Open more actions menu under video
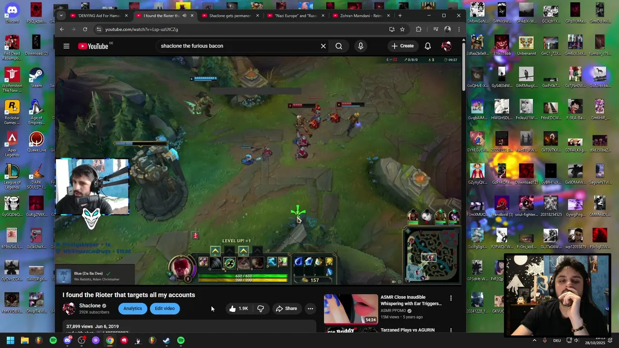Image resolution: width=619 pixels, height=348 pixels. click(310, 308)
